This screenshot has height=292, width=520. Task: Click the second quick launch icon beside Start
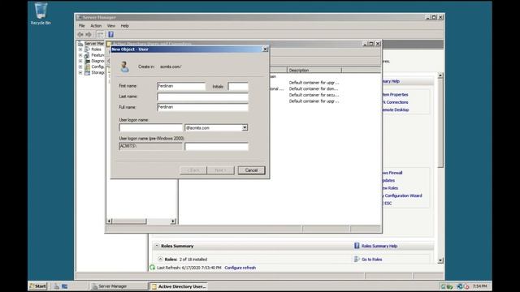pos(65,286)
